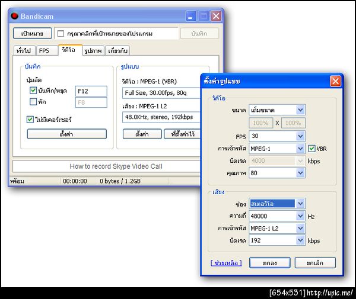Click the 48.0KHz stereo audio summary field
This screenshot has width=356, height=299.
click(161, 117)
